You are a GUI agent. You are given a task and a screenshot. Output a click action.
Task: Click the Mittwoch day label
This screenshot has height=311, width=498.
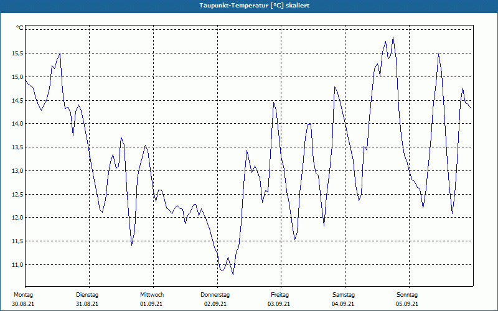(x=152, y=295)
